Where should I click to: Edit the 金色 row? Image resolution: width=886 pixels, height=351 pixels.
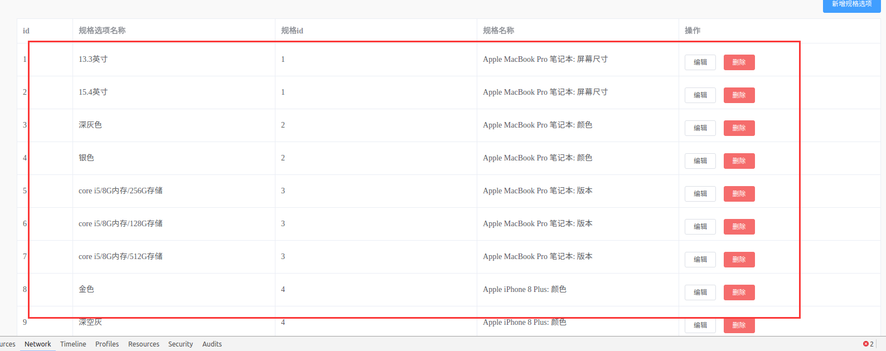[x=700, y=292]
